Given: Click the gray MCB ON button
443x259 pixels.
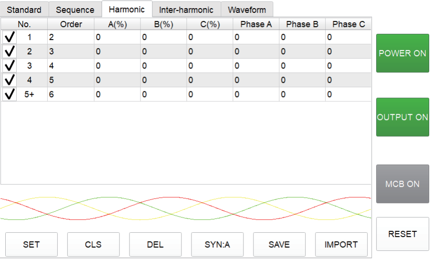Looking at the screenshot, I should [x=403, y=184].
